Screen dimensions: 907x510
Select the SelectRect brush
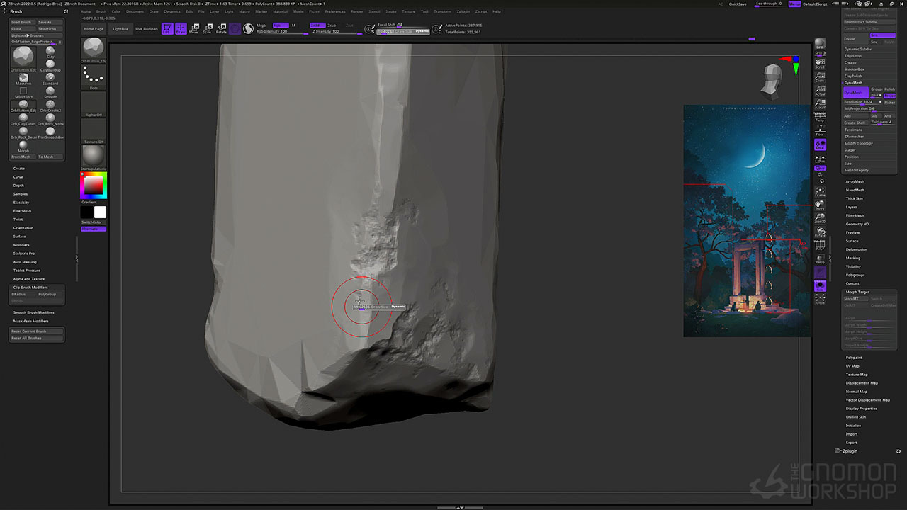[23, 92]
